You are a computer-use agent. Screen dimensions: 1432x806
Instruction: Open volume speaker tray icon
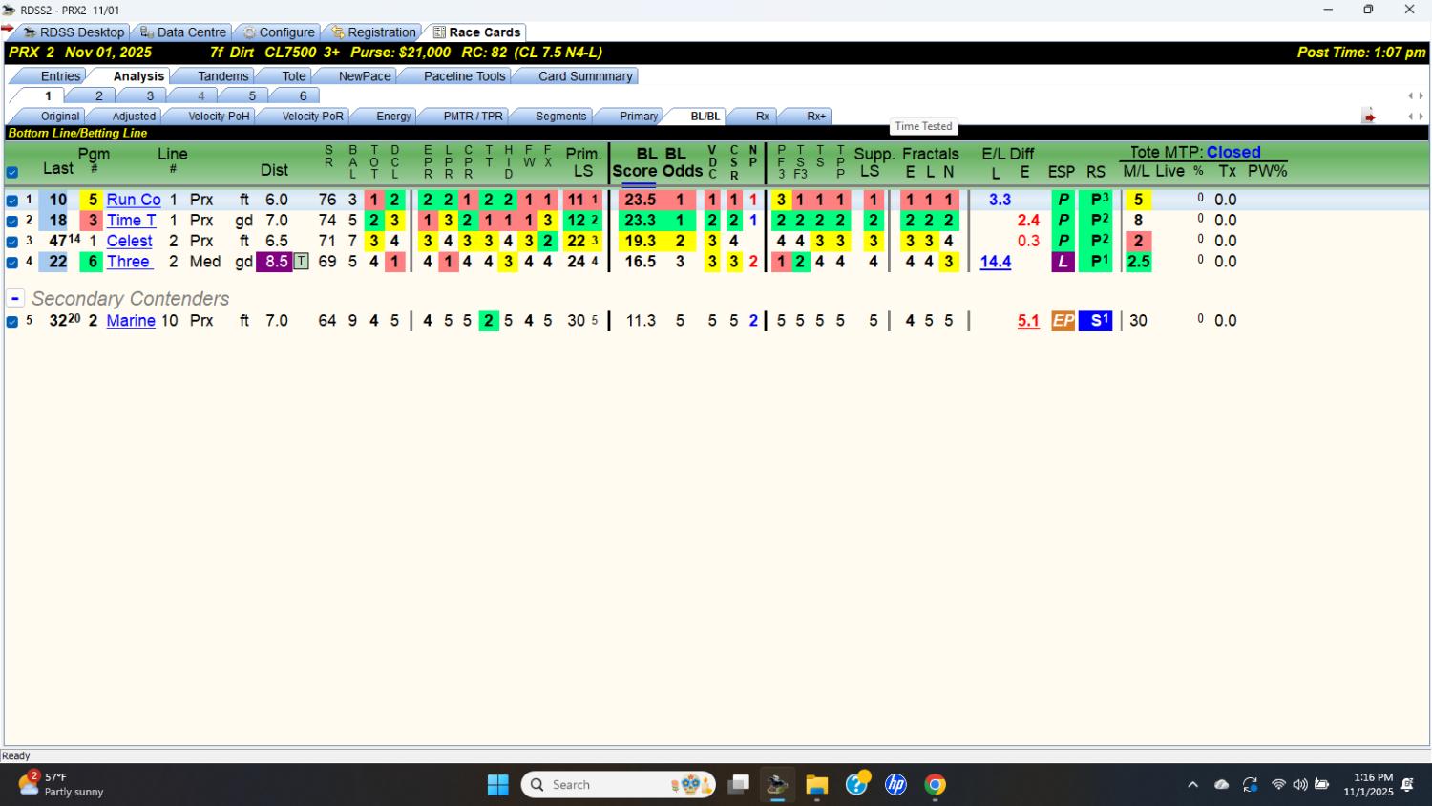[1299, 785]
